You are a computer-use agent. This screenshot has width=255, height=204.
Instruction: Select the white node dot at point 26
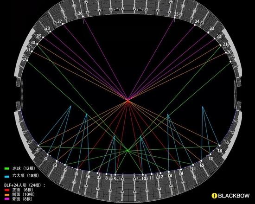83,16
